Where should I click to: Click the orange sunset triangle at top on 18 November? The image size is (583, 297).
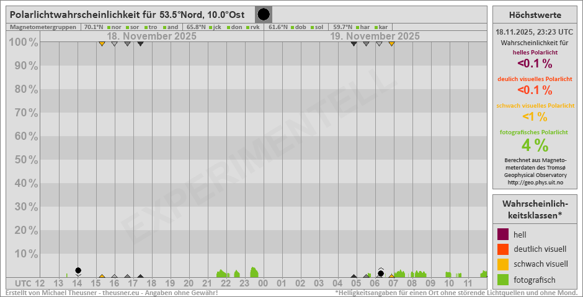(102, 43)
